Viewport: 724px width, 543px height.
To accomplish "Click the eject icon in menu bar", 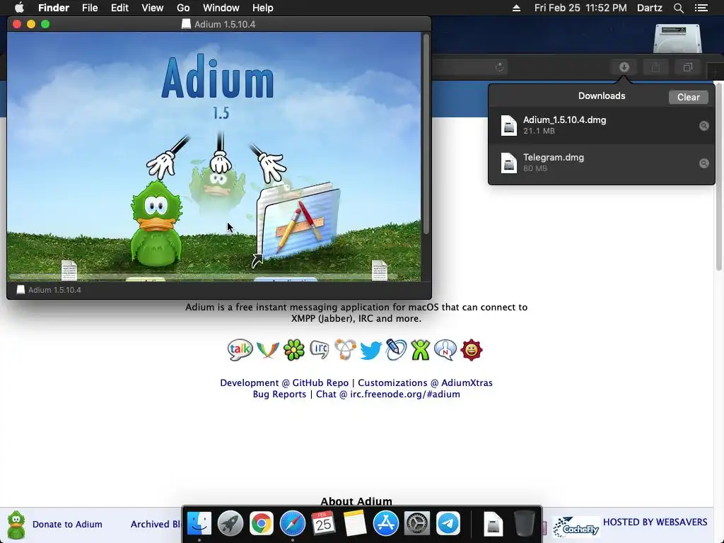I will coord(516,8).
